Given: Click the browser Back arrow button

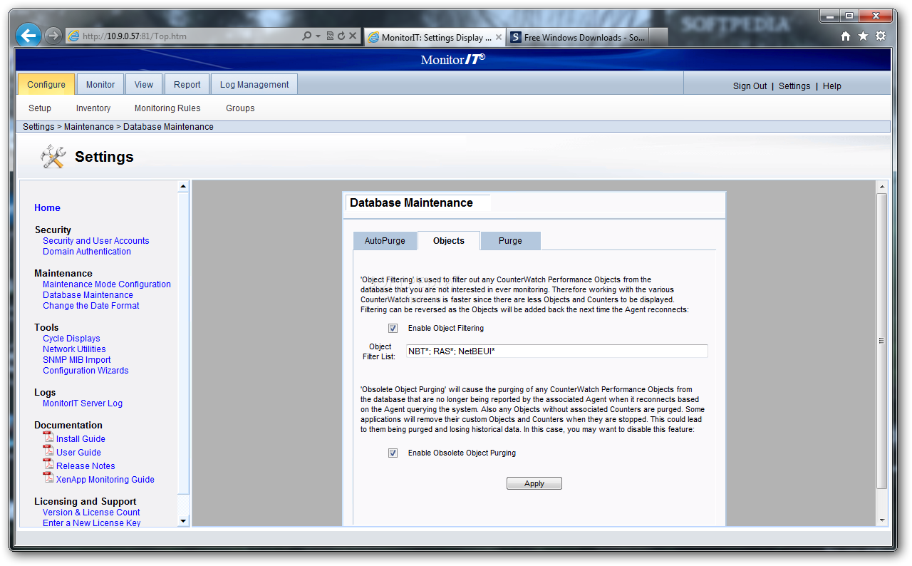Looking at the screenshot, I should [28, 35].
